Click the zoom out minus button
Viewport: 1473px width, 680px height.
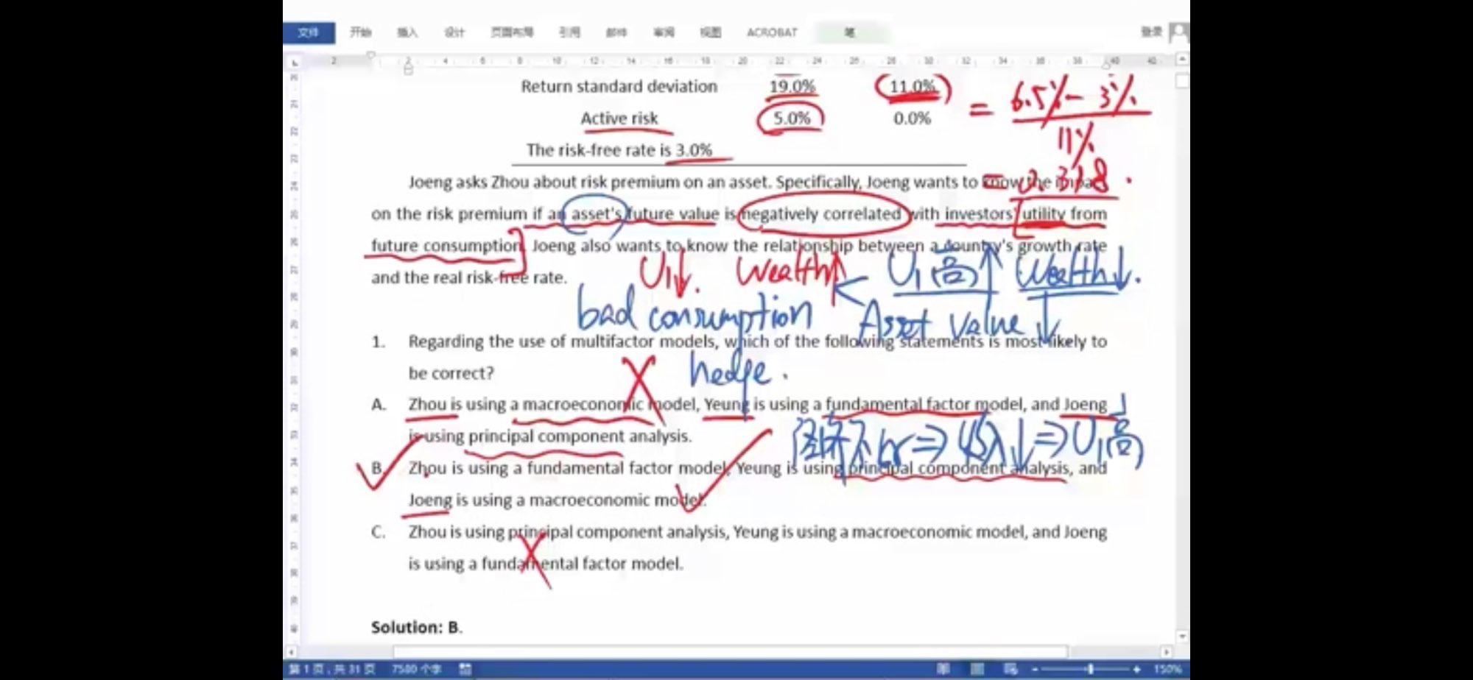[x=1036, y=669]
